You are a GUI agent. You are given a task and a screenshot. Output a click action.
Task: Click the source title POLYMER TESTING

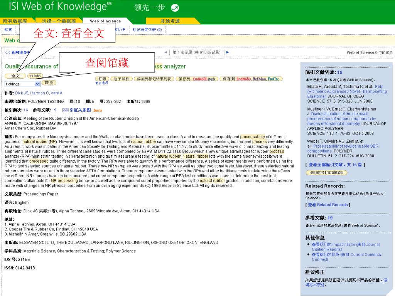coord(46,101)
